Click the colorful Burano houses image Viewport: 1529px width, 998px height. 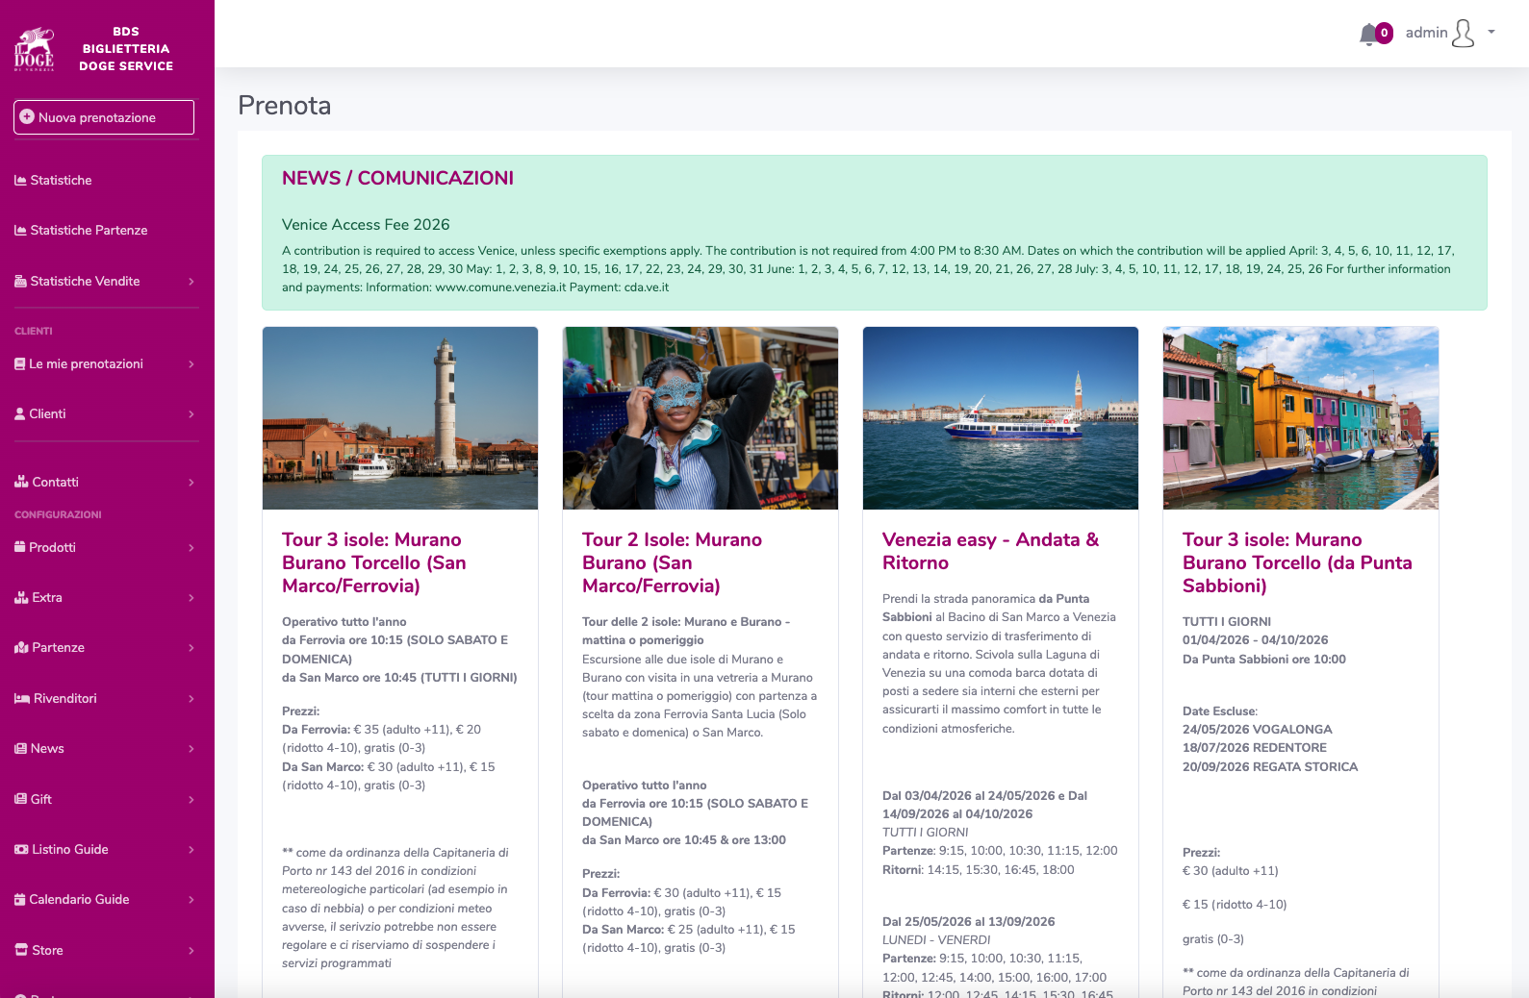1301,418
